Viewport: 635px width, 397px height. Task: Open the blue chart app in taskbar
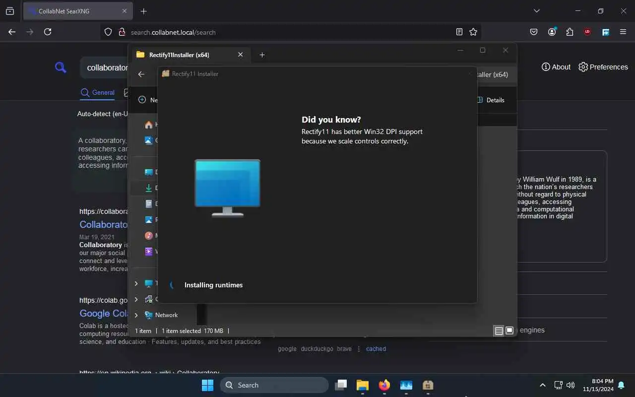click(406, 385)
